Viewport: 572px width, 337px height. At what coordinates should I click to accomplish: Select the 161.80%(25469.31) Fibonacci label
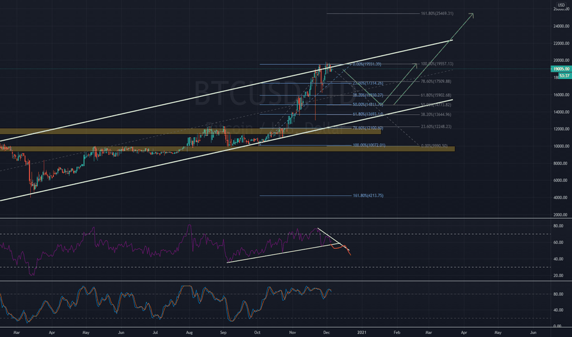coord(437,13)
